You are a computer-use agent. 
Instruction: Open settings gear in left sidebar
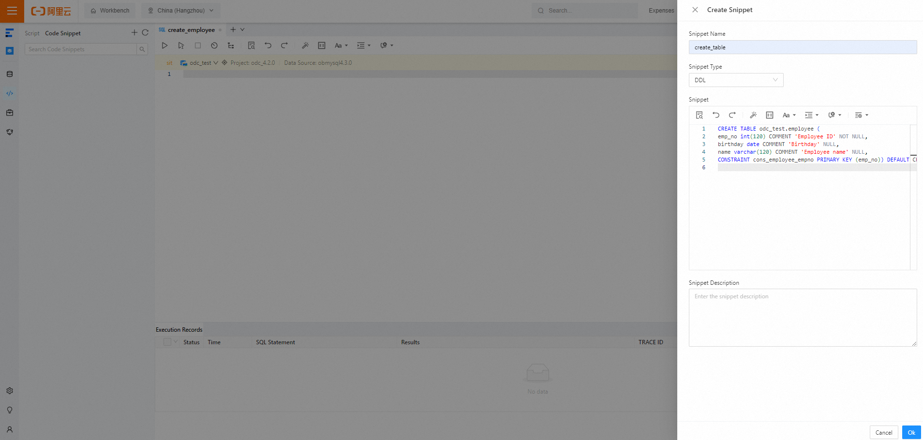[10, 391]
